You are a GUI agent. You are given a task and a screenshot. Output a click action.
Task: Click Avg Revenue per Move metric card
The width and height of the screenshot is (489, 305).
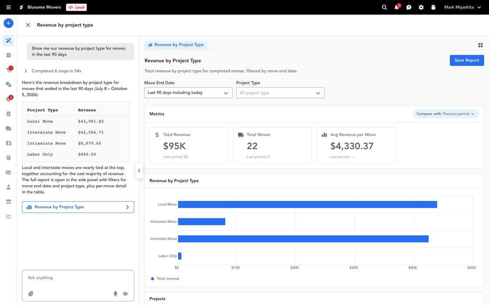tap(356, 146)
